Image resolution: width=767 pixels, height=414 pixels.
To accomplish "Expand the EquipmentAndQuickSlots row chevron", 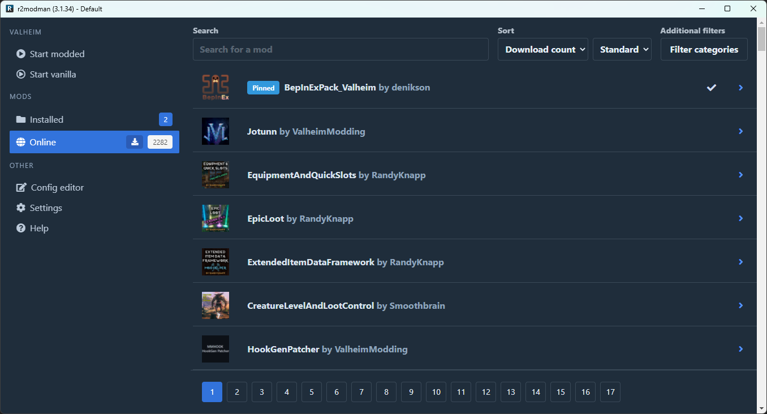I will pyautogui.click(x=741, y=175).
